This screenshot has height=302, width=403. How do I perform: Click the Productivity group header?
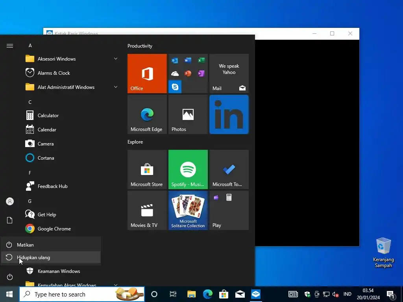pyautogui.click(x=140, y=46)
